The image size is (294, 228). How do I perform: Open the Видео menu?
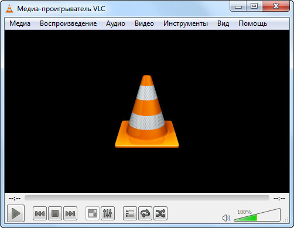pyautogui.click(x=144, y=23)
